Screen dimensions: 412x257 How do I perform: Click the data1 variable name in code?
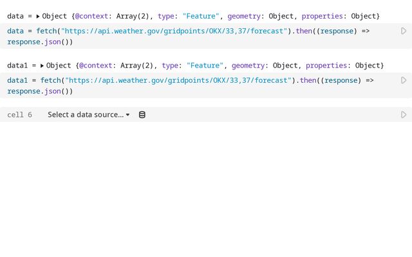(18, 80)
